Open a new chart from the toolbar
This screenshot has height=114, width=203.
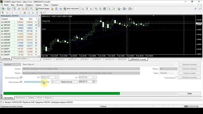[x=3, y=9]
